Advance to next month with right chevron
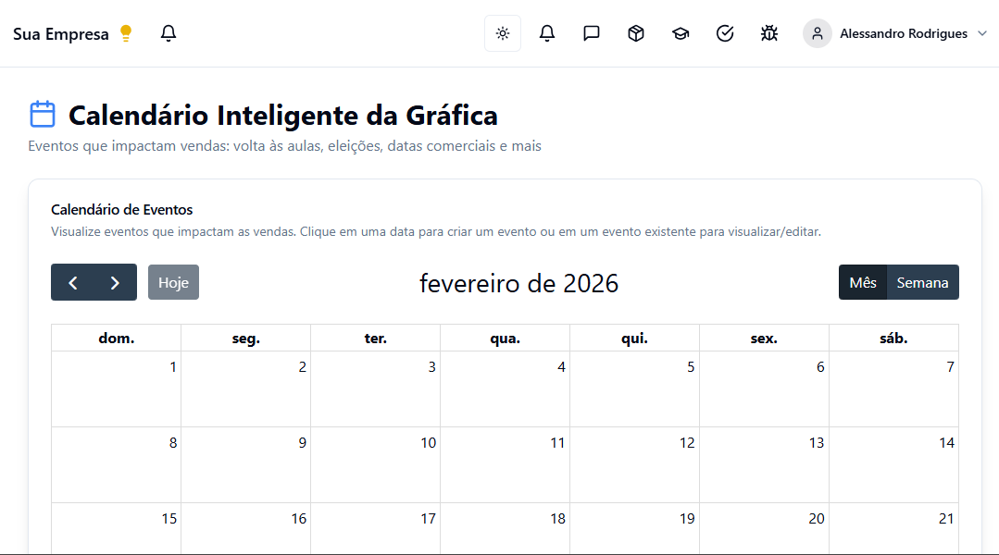 pos(114,282)
